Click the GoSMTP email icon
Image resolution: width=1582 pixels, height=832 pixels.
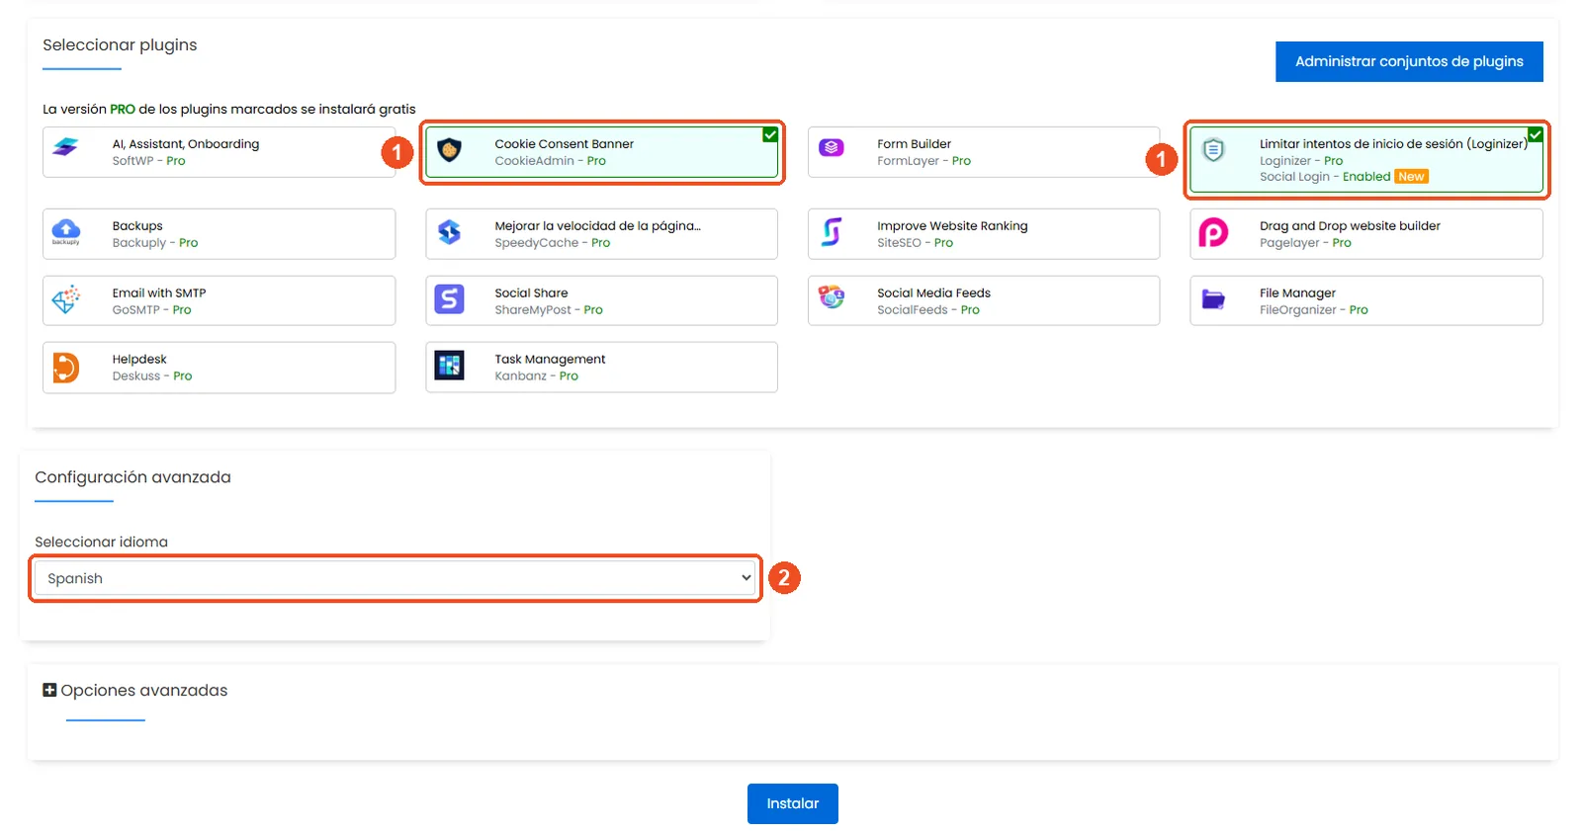point(66,298)
